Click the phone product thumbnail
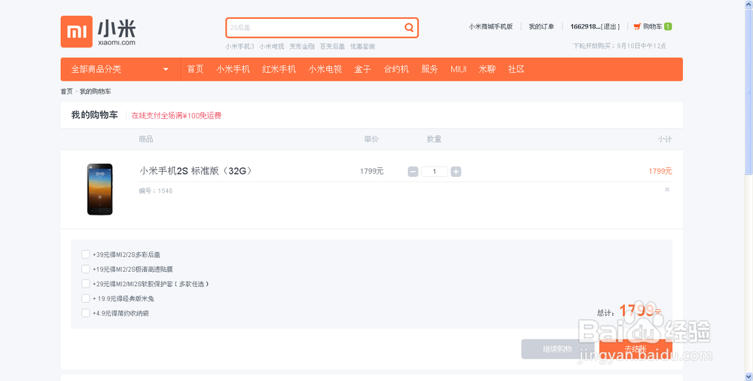The height and width of the screenshot is (381, 753). pyautogui.click(x=100, y=189)
